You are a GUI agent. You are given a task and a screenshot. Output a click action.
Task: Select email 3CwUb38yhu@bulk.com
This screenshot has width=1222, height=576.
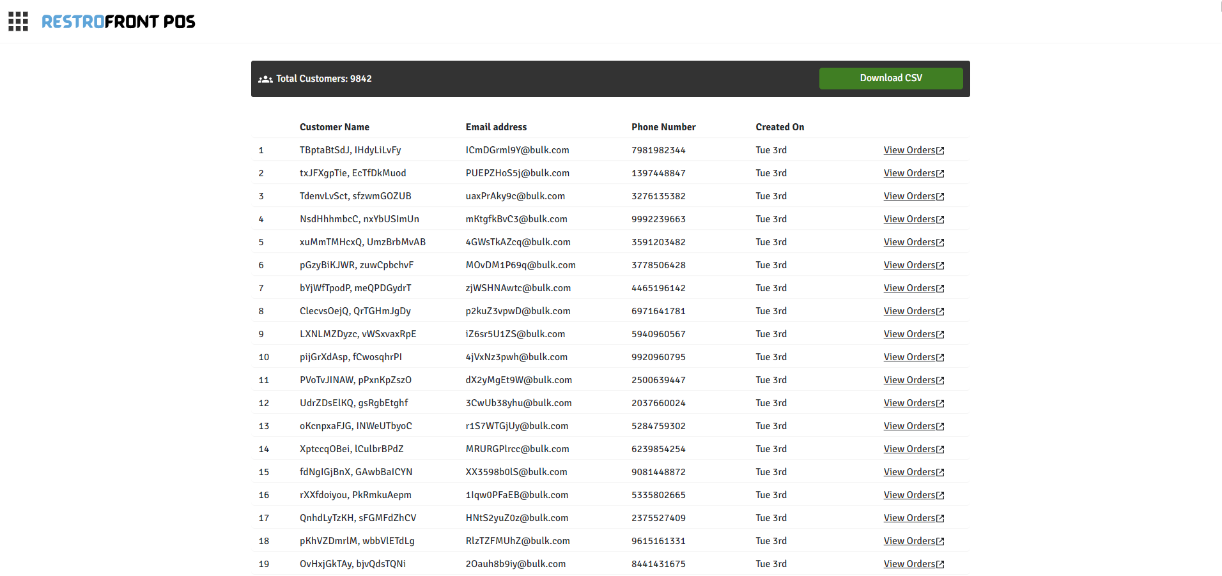(519, 403)
